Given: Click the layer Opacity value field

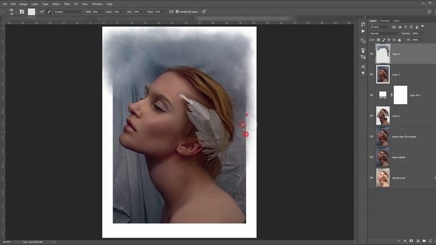Looking at the screenshot, I should [x=416, y=33].
